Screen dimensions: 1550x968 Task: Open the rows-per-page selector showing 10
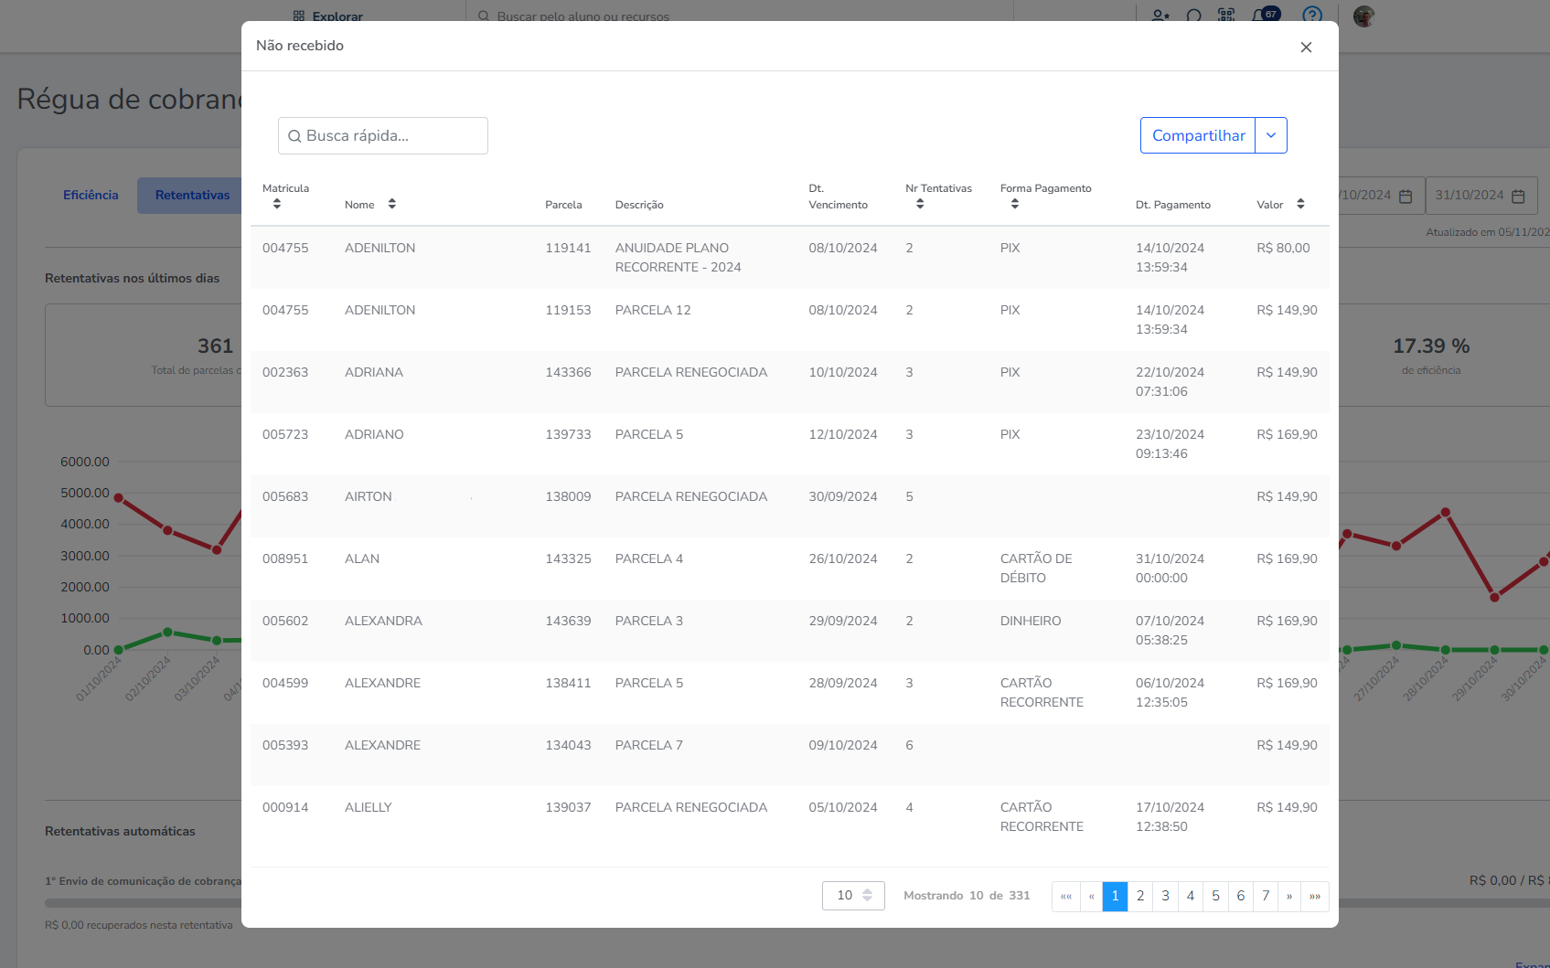tap(853, 896)
